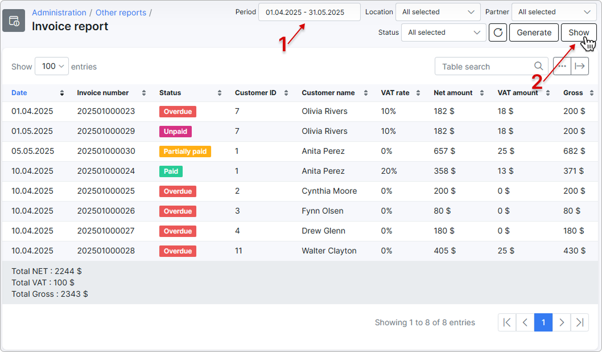Click customer name Cynthia Moore
602x352 pixels.
click(x=329, y=191)
